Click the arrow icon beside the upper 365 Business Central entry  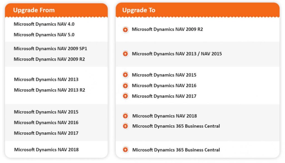tap(125, 126)
